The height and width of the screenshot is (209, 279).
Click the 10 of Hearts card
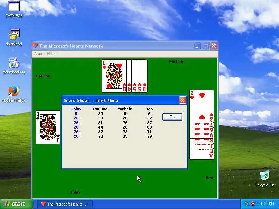coord(145,76)
